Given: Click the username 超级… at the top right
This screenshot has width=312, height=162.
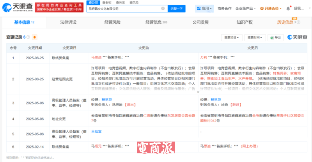Looking at the screenshot, I should point(299,9).
